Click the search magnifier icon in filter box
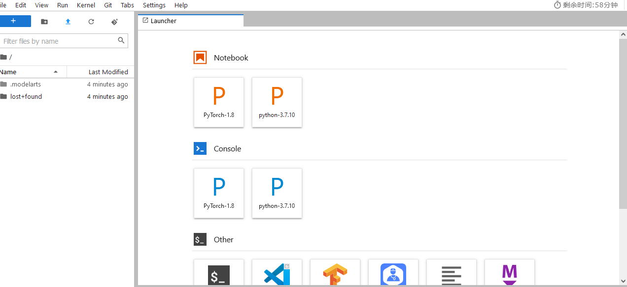627x287 pixels. pyautogui.click(x=121, y=40)
